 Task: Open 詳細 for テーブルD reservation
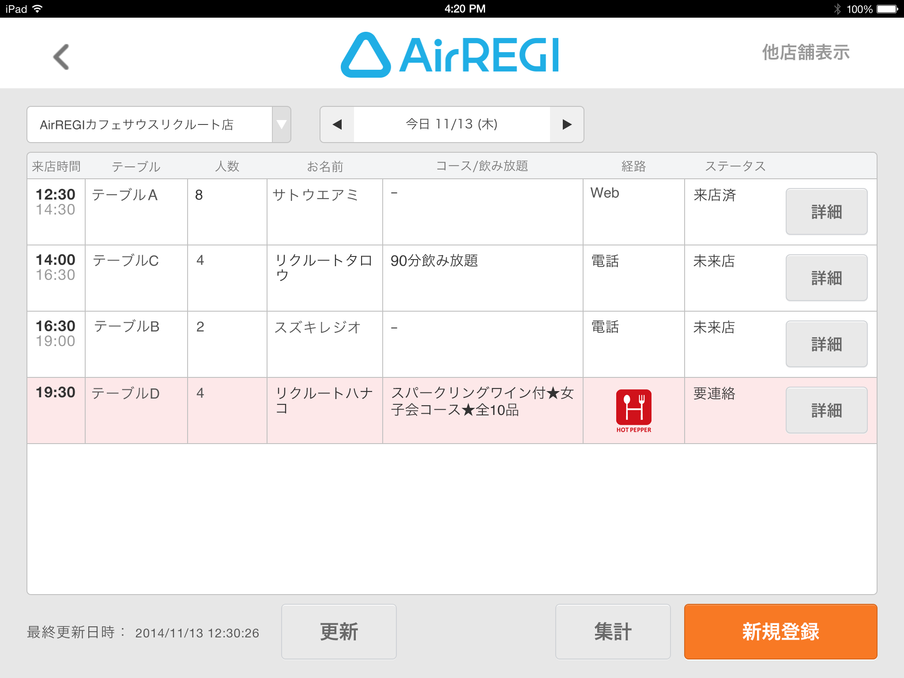[826, 411]
